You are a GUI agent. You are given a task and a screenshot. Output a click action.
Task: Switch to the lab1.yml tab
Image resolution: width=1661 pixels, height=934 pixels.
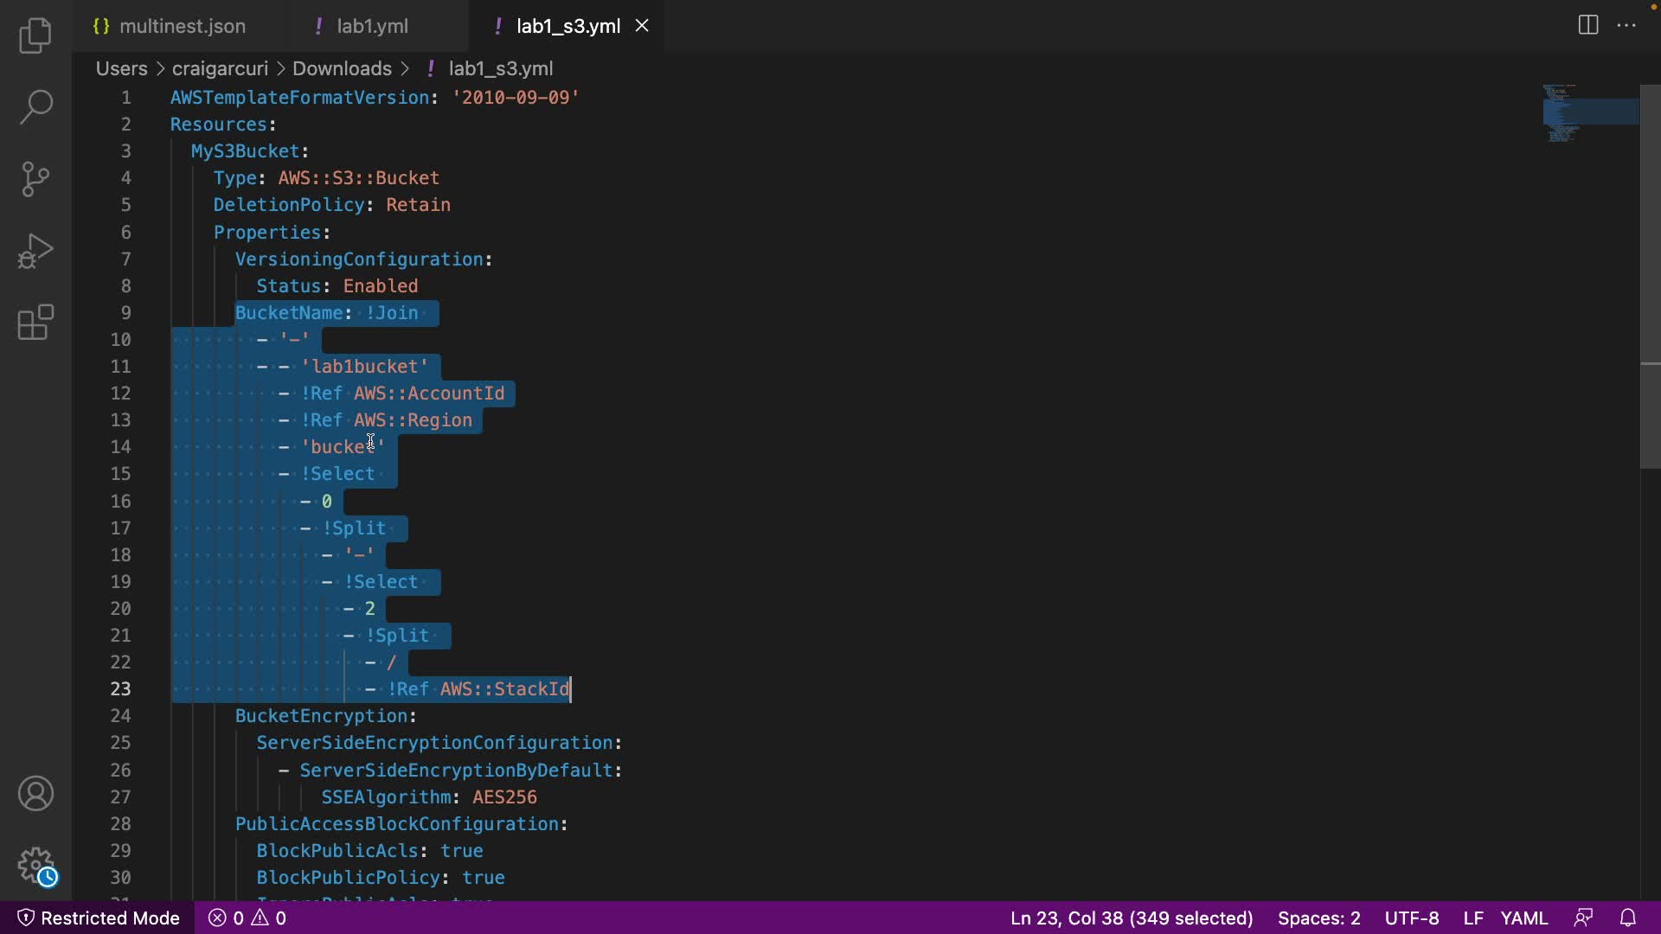372,26
